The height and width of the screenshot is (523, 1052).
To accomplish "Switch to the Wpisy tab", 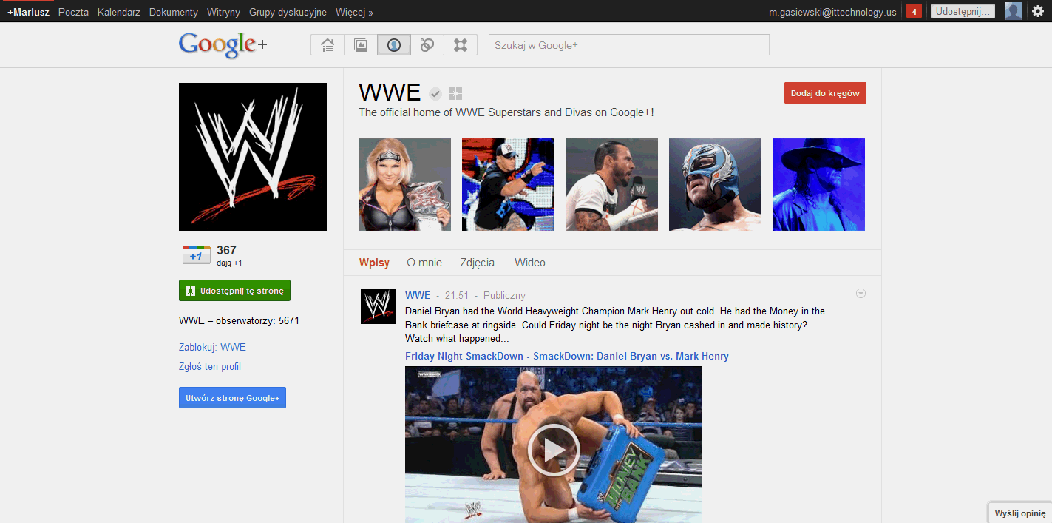I will [x=374, y=263].
